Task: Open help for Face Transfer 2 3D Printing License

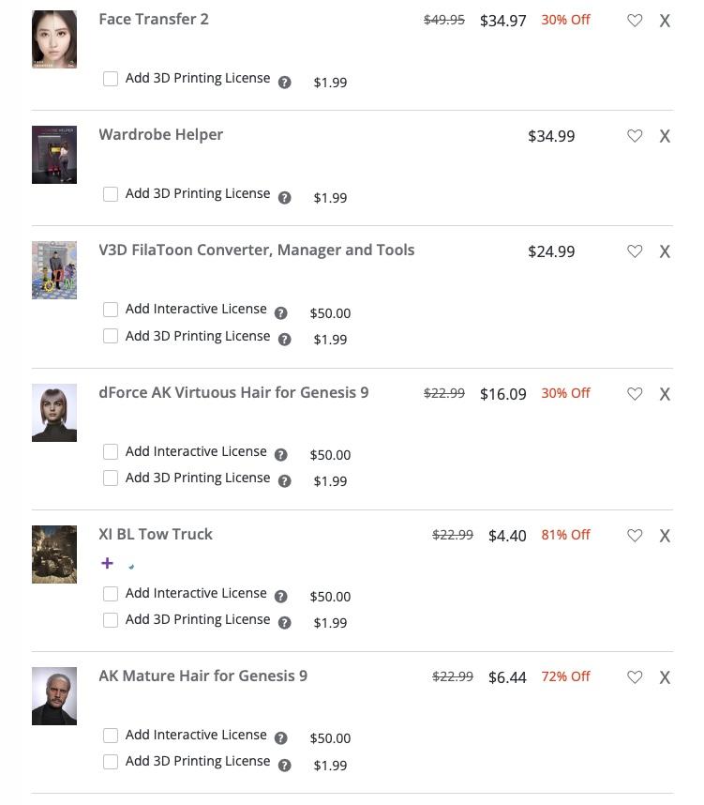Action: pos(285,83)
